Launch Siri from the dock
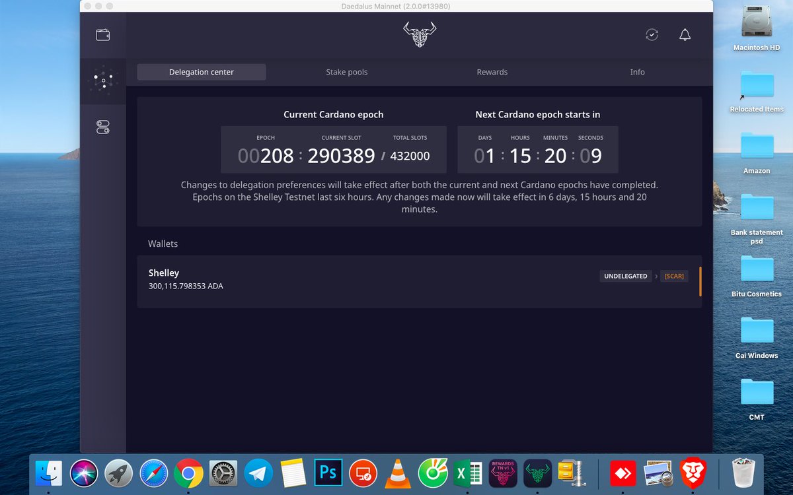The height and width of the screenshot is (495, 793). (x=84, y=473)
